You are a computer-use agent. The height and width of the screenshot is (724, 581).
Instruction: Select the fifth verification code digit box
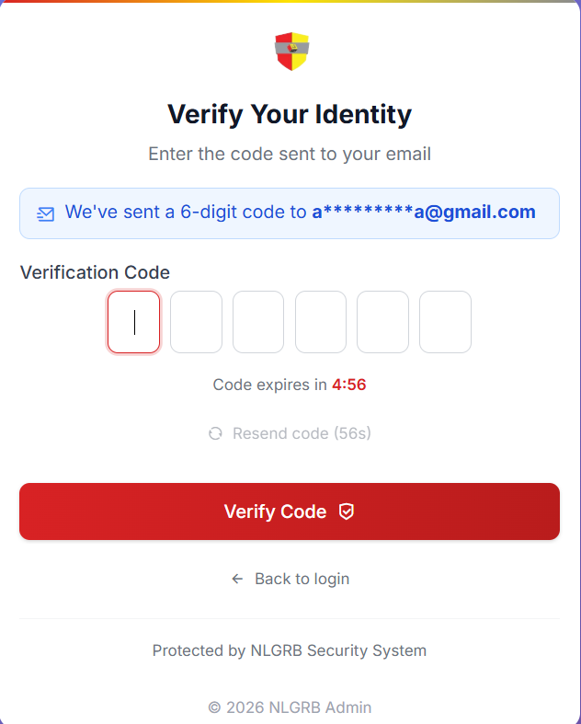pyautogui.click(x=382, y=322)
